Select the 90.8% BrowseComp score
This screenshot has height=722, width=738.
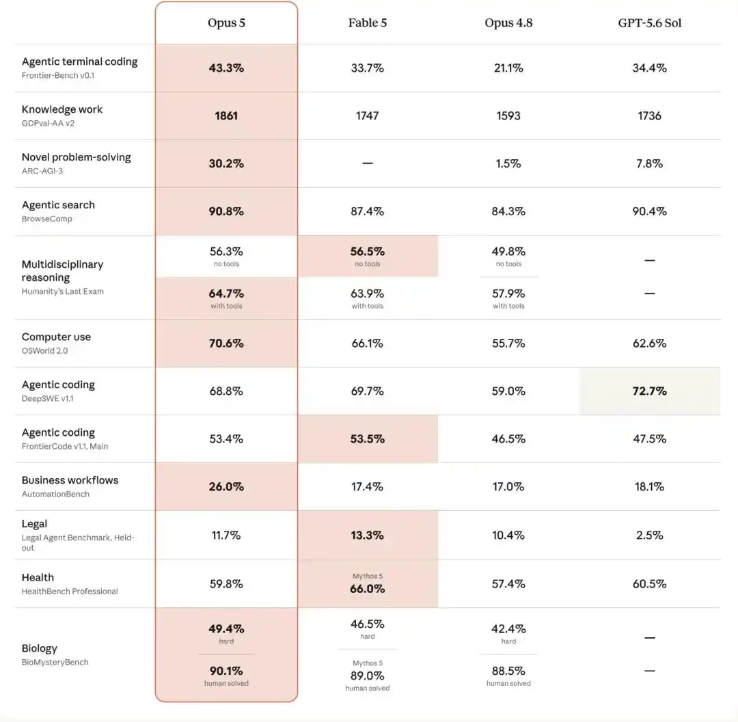[226, 211]
